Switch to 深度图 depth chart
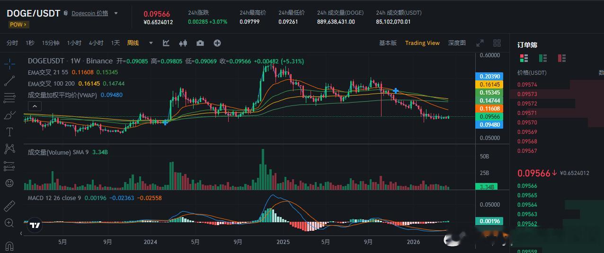The height and width of the screenshot is (253, 604). click(457, 43)
